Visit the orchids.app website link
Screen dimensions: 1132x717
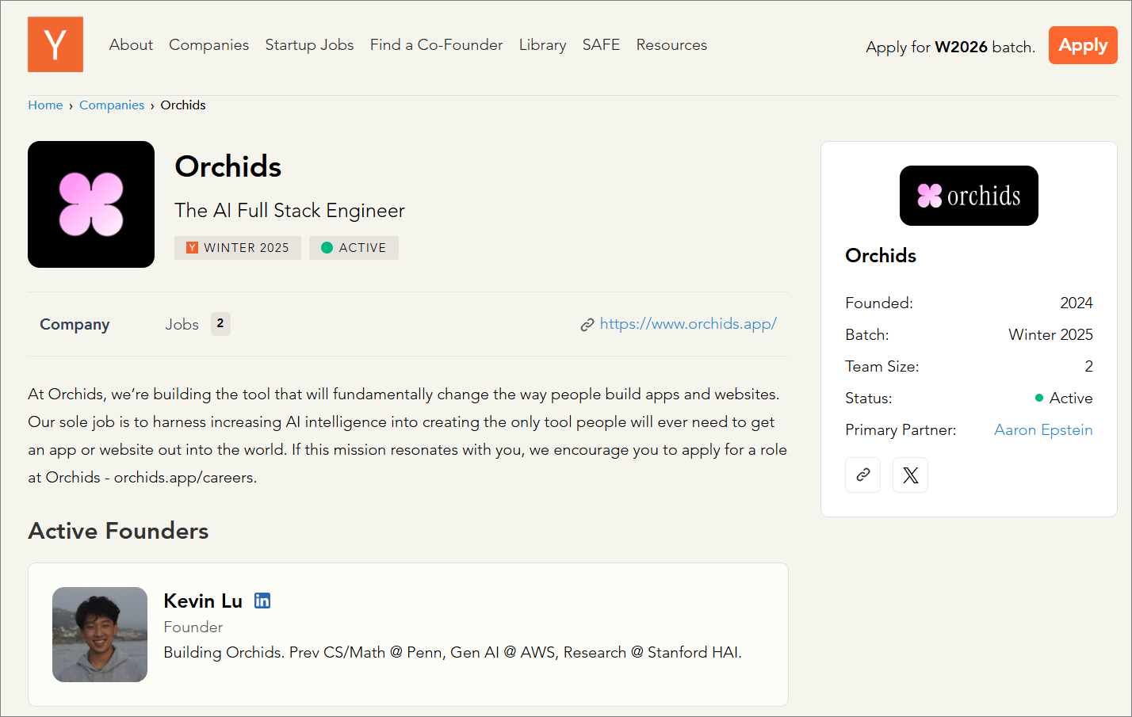pos(687,324)
